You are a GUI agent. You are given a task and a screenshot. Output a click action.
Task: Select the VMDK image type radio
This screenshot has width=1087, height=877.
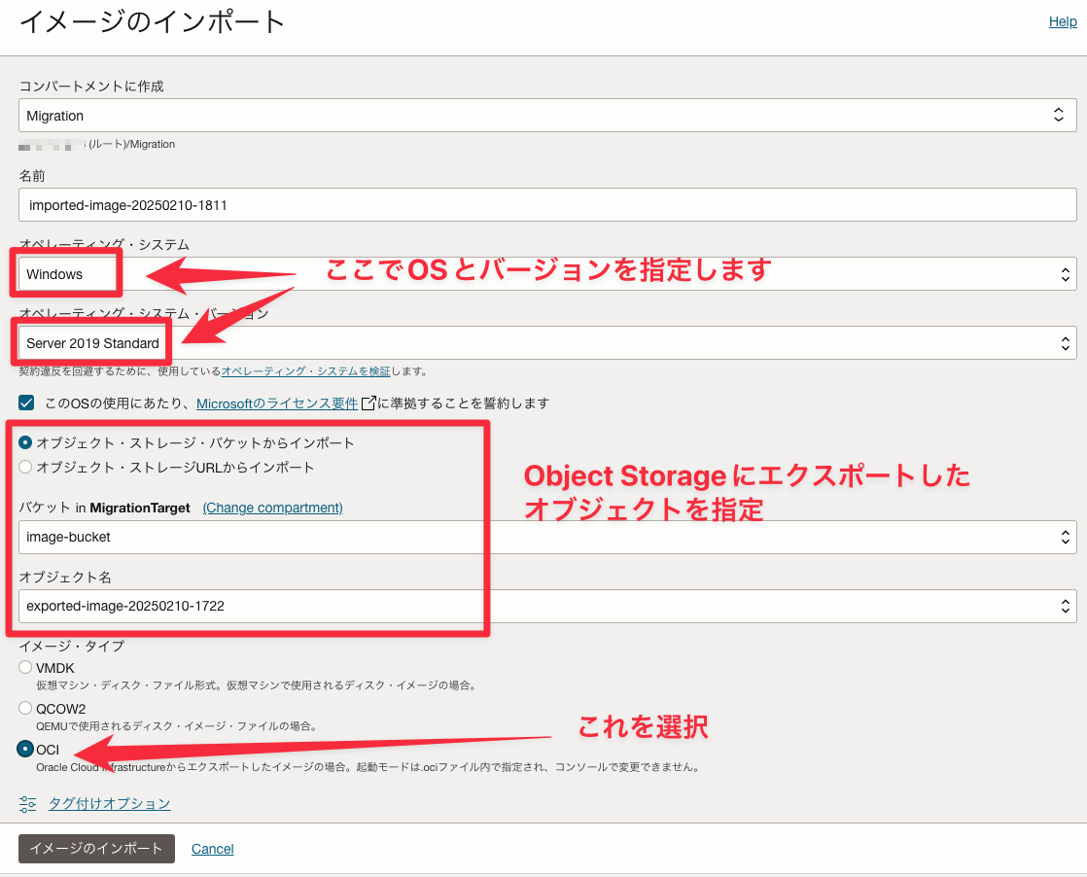point(25,667)
